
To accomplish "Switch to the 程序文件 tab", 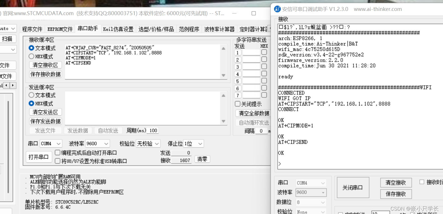I will point(32,29).
